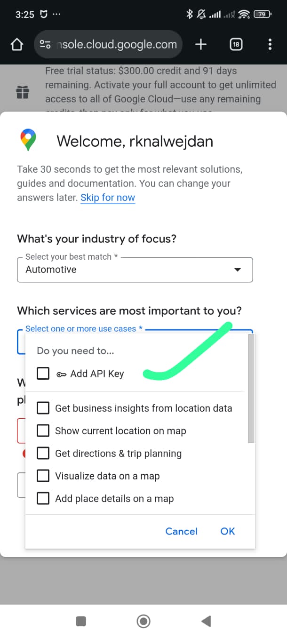This screenshot has width=287, height=638.
Task: Confirm use cases with OK
Action: click(x=227, y=531)
